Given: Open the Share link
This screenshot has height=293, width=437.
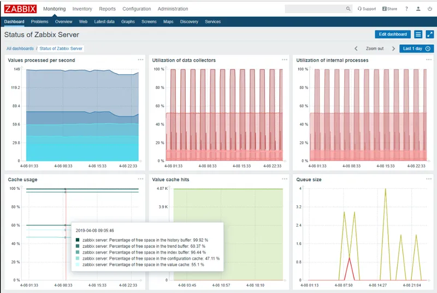Looking at the screenshot, I should [x=389, y=9].
